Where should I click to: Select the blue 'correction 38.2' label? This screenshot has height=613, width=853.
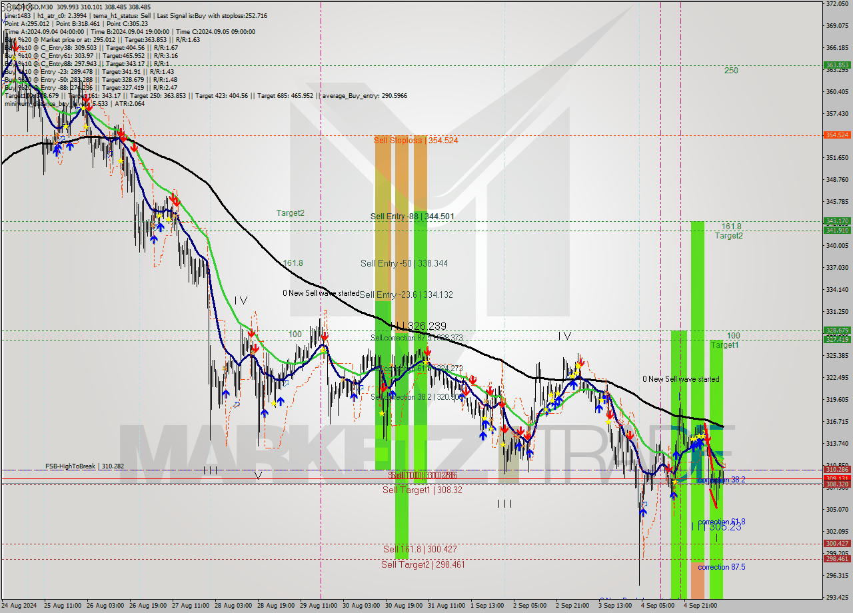721,480
